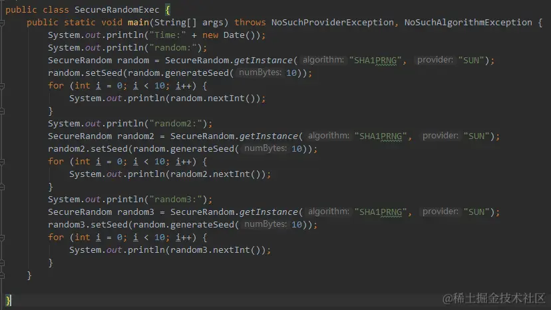Click setSeed in the random3.setSeed line
Viewport: 551px width, 310px height.
[x=109, y=225]
